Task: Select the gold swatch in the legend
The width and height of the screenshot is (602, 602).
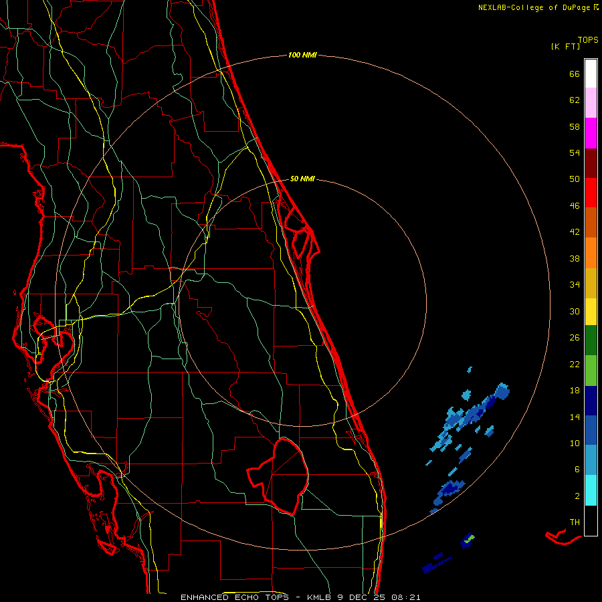Action: tap(591, 283)
